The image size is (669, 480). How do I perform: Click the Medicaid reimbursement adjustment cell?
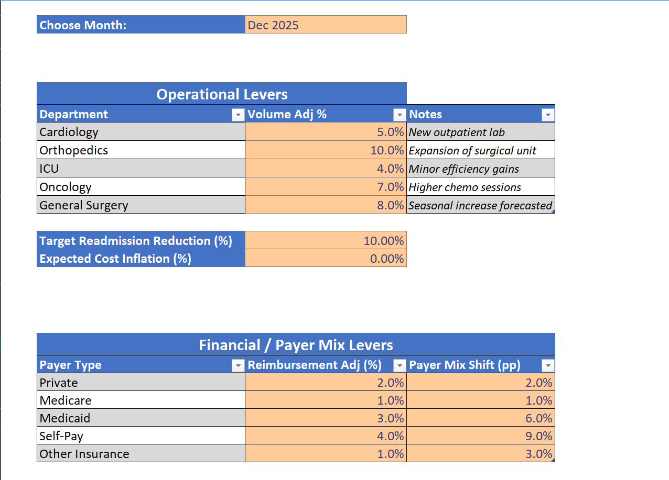[325, 418]
